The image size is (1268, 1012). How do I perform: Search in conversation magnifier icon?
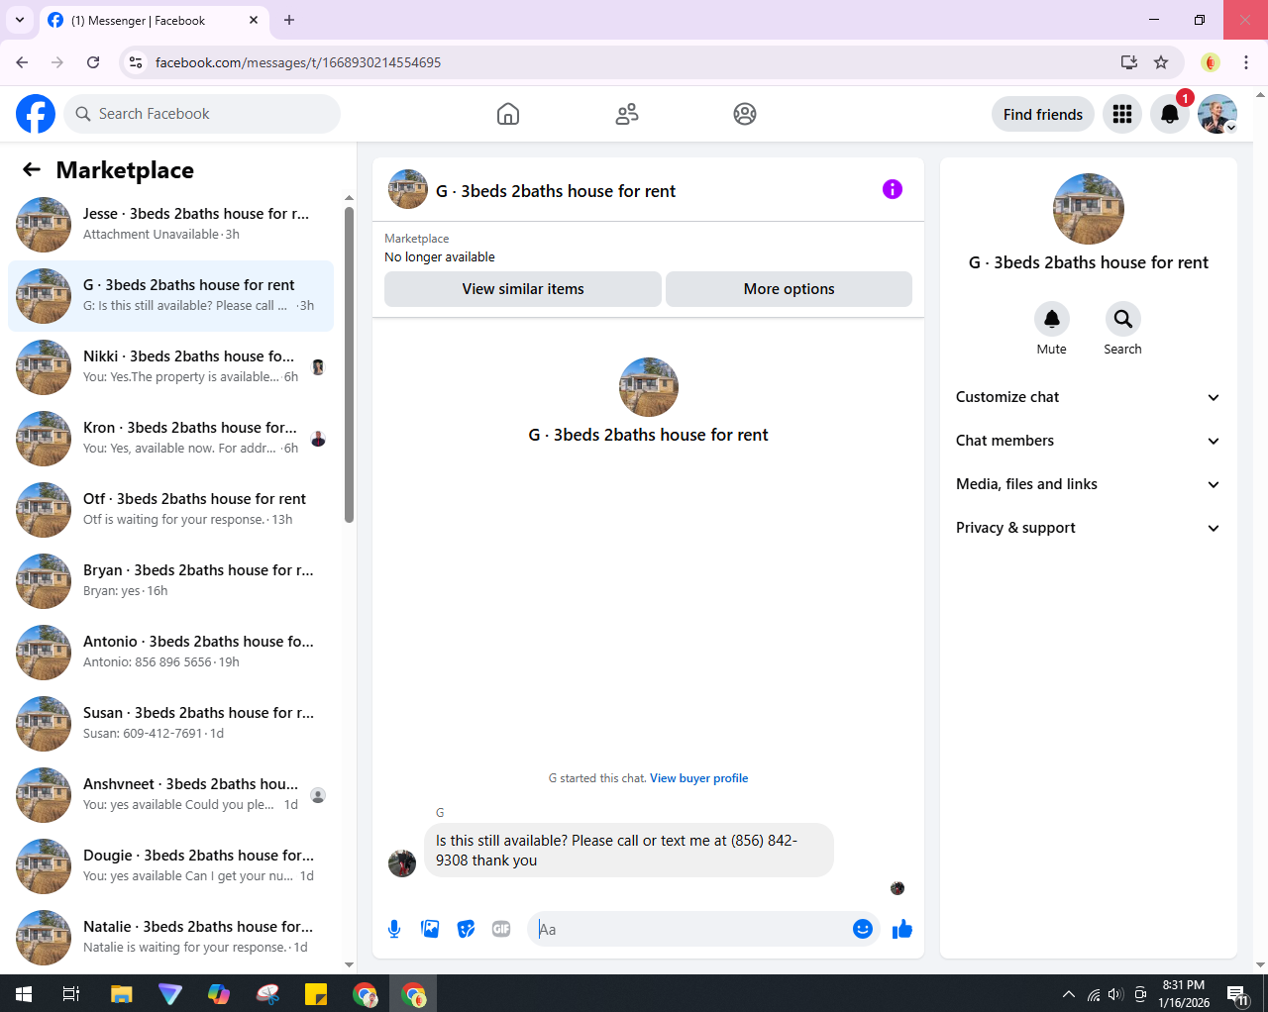[1123, 319]
